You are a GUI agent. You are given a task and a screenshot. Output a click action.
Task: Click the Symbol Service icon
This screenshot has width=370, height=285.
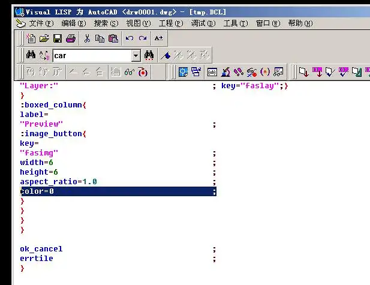tap(252, 72)
